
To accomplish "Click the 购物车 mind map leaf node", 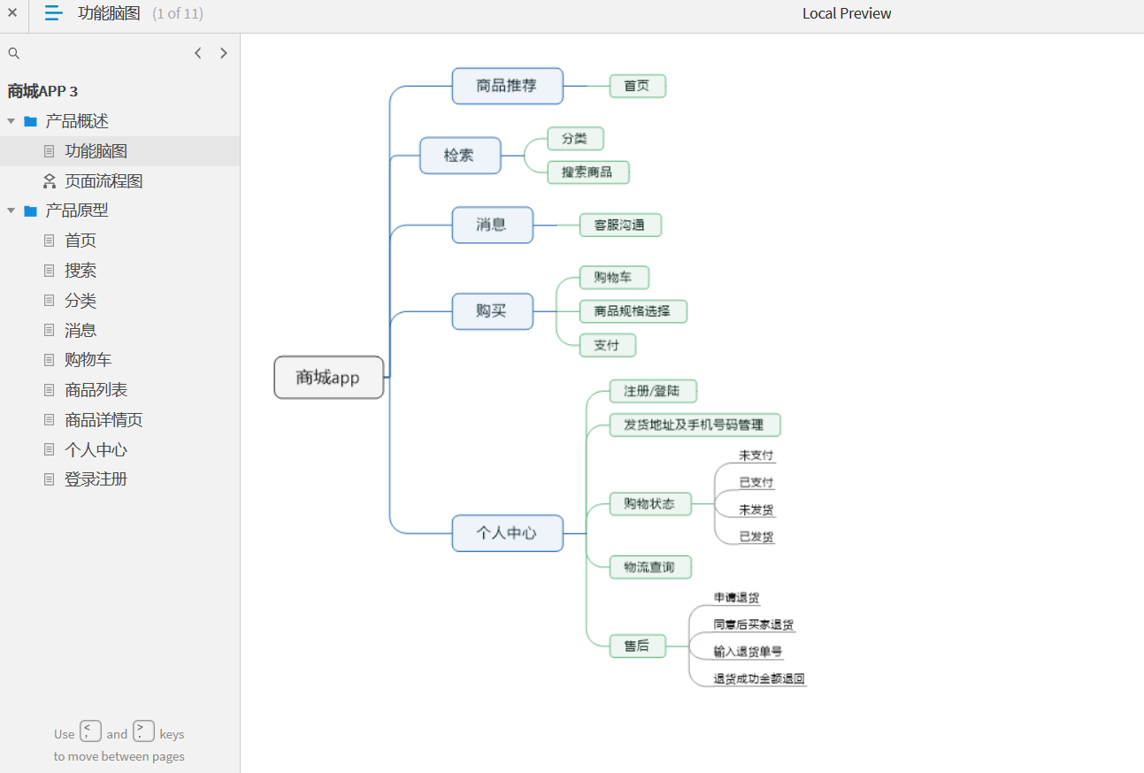I will [x=615, y=278].
